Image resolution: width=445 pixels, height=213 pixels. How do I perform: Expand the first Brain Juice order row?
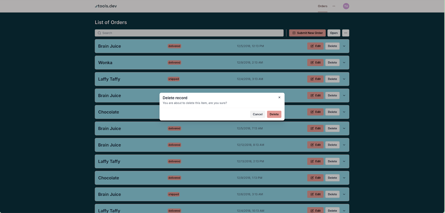pyautogui.click(x=344, y=46)
